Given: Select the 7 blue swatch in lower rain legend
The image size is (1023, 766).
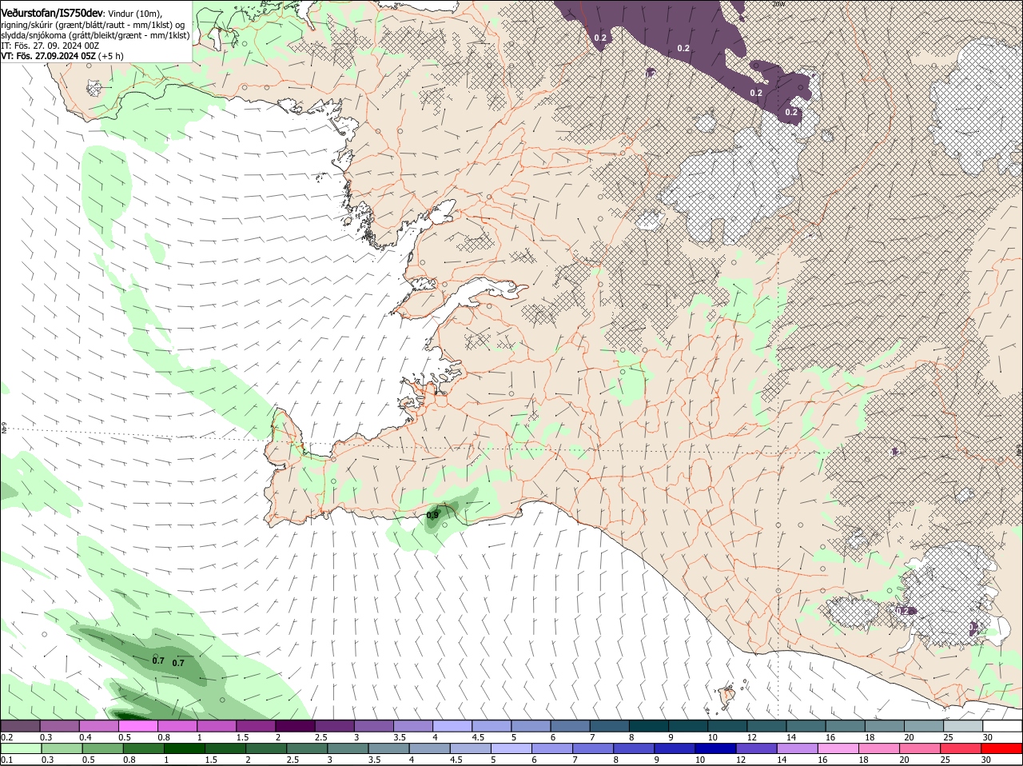Looking at the screenshot, I should point(593,748).
